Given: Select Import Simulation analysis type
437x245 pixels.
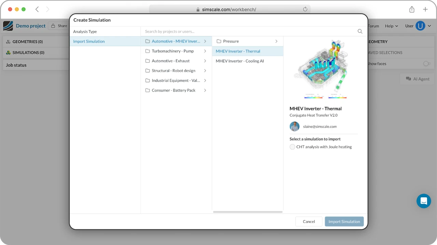Looking at the screenshot, I should click(89, 41).
